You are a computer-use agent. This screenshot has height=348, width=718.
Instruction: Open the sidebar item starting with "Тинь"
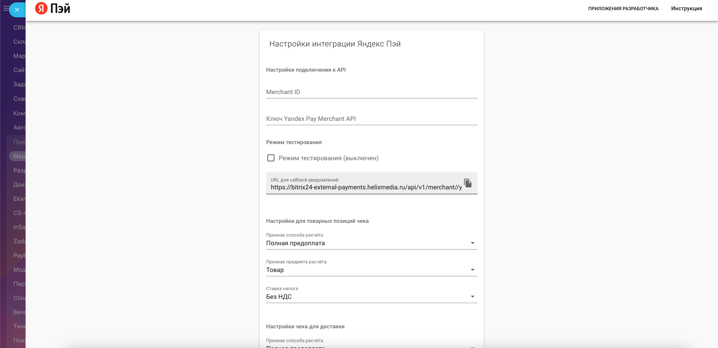19,326
